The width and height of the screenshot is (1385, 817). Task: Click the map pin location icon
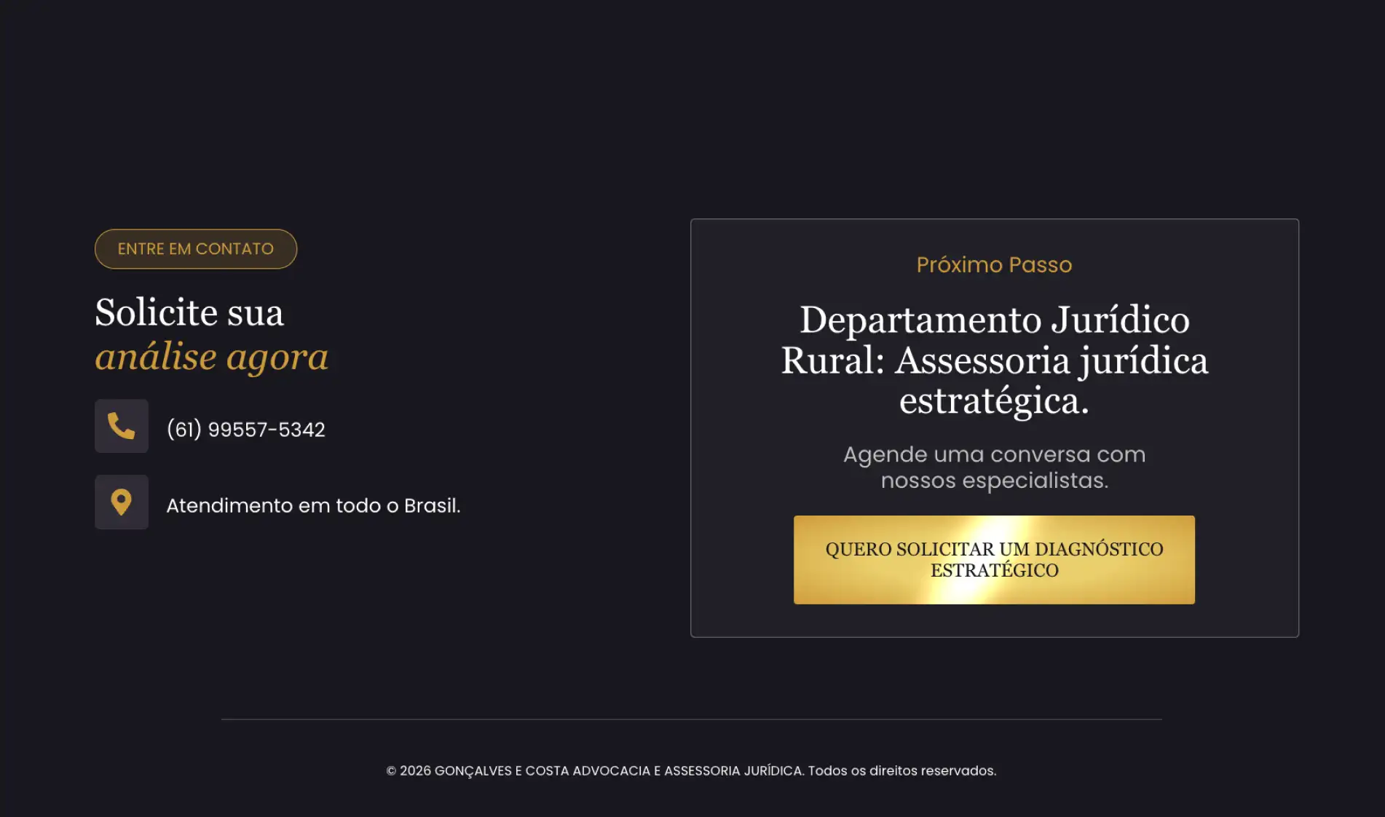[122, 502]
